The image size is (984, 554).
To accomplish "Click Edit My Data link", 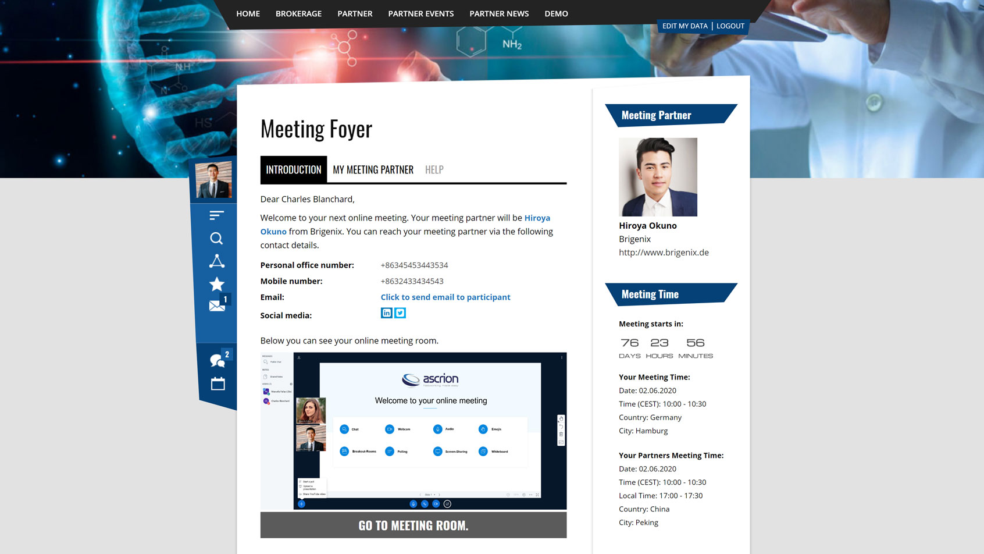I will pyautogui.click(x=684, y=26).
